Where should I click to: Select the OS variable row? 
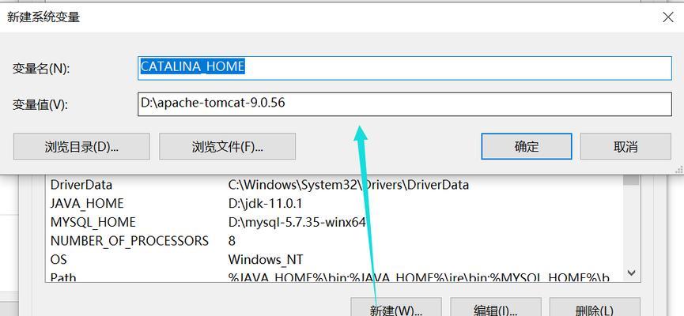334,260
